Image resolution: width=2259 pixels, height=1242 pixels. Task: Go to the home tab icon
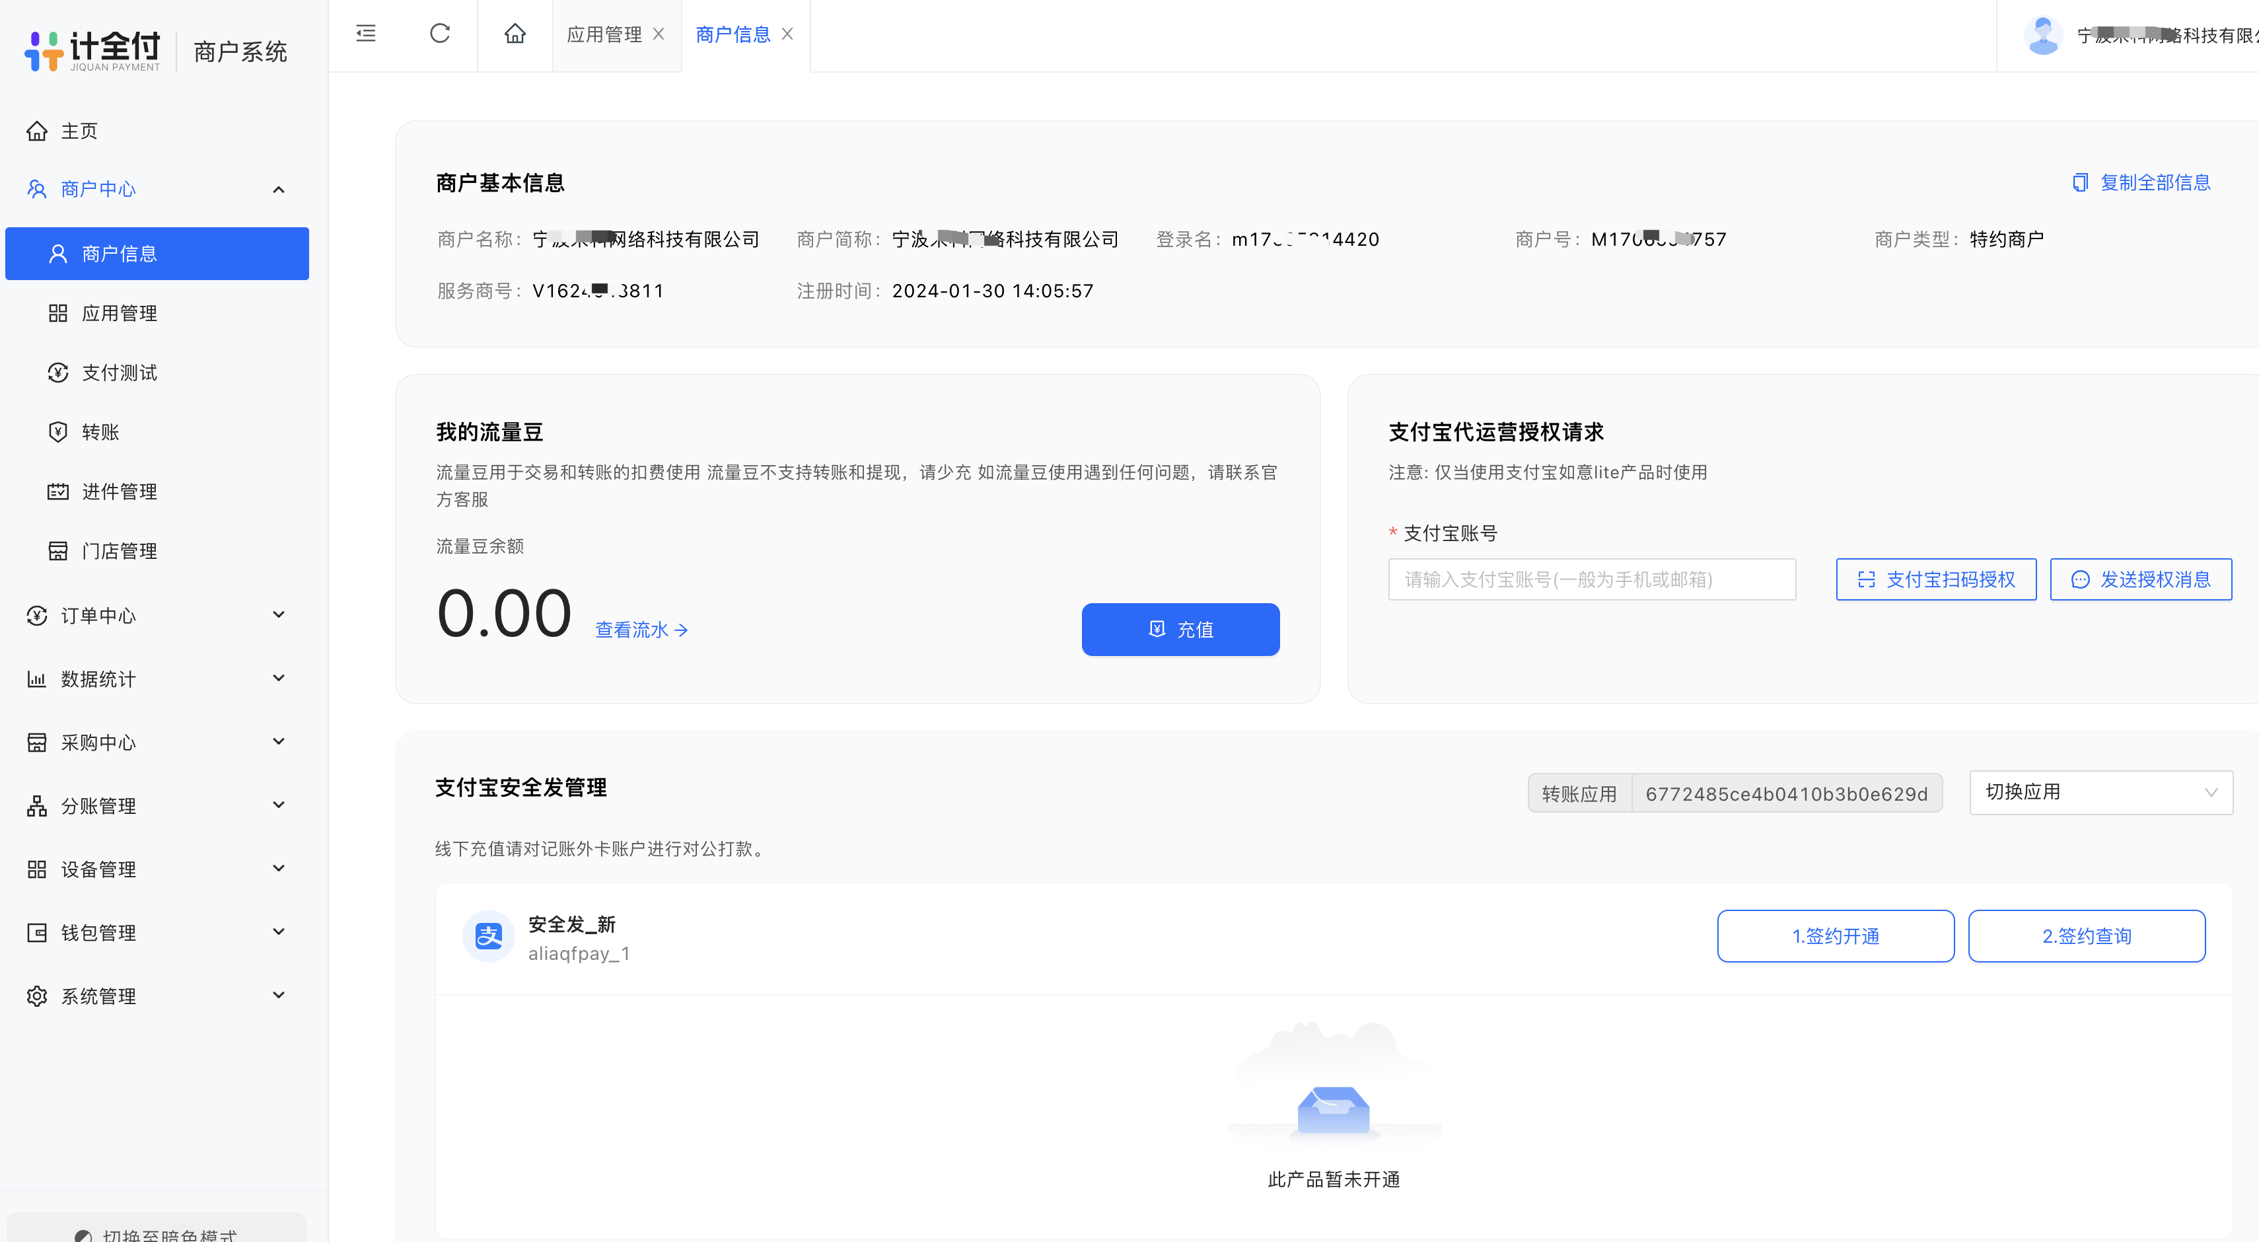[x=515, y=33]
